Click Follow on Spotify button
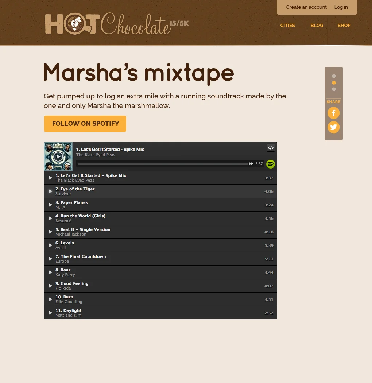Screen dimensions: 372x383 click(85, 124)
